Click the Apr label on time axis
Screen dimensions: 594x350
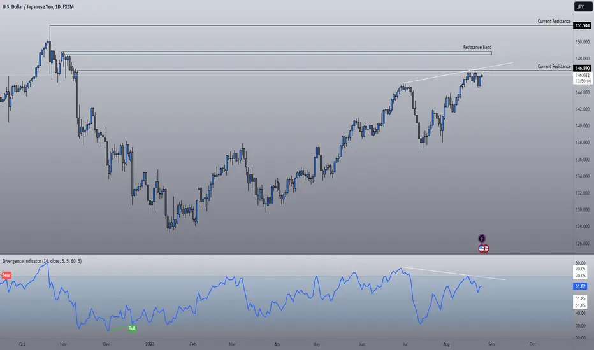(277, 344)
